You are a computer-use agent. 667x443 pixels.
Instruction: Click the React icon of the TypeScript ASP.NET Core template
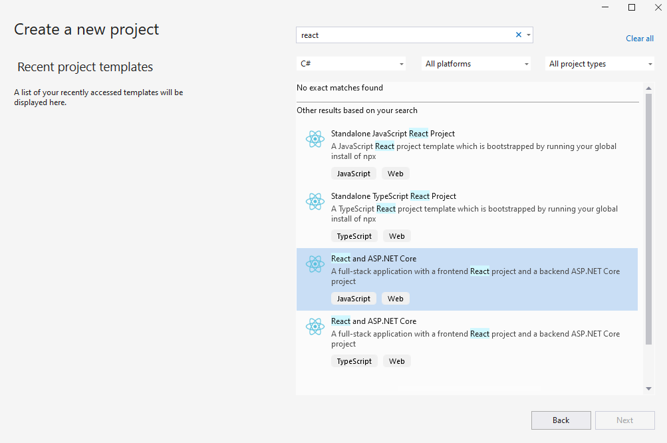(x=315, y=327)
